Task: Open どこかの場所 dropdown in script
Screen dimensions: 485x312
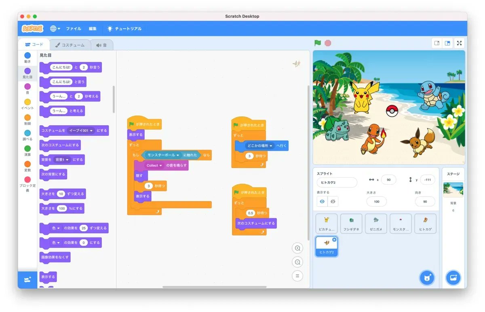Action: [x=260, y=145]
